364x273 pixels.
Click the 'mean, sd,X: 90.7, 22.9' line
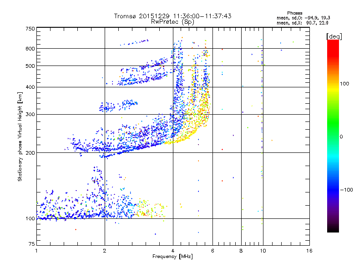(x=302, y=23)
